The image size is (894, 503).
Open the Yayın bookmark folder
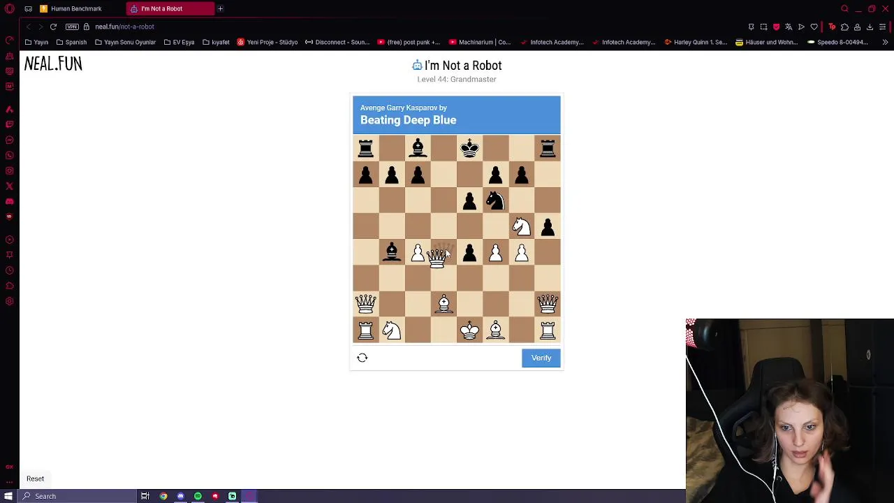pos(36,42)
